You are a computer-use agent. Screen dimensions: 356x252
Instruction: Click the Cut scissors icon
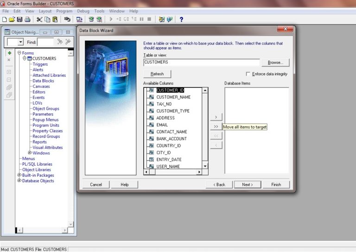point(39,19)
